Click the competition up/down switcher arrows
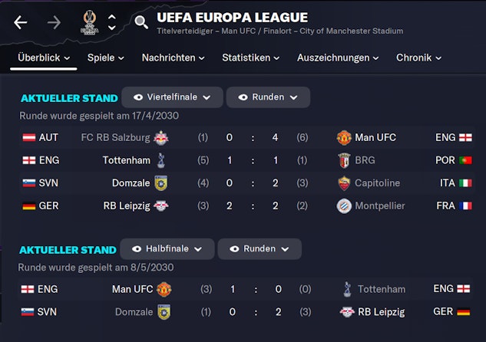 point(112,22)
